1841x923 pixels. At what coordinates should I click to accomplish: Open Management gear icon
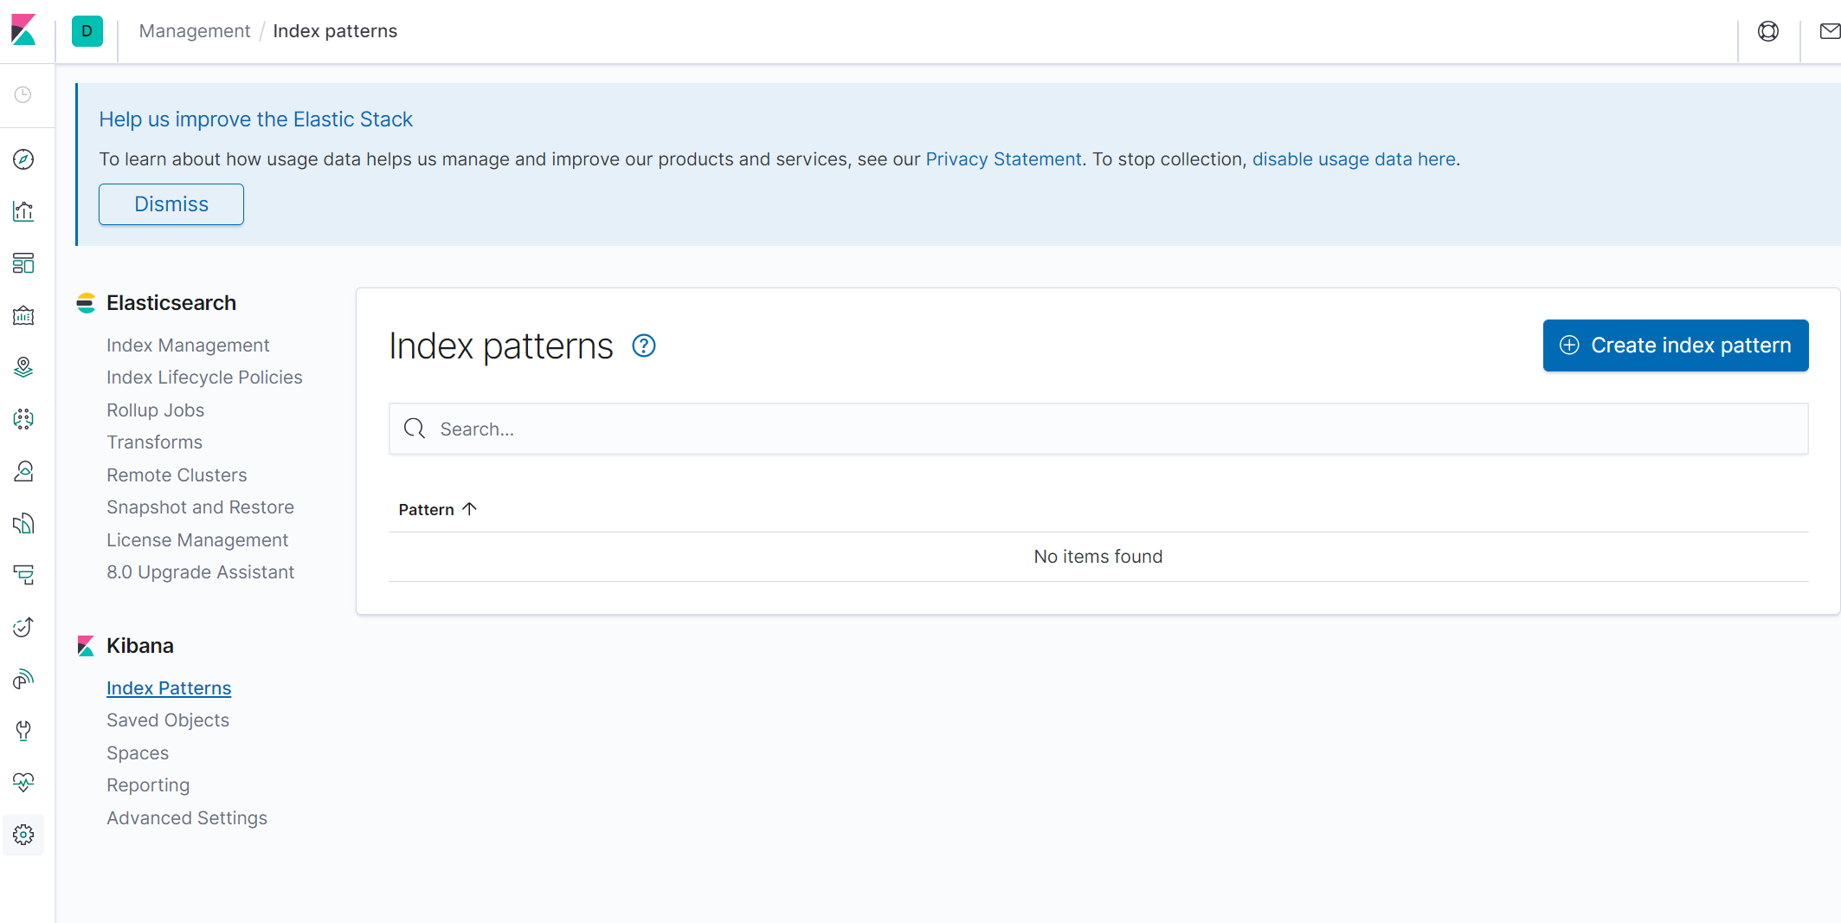click(23, 835)
